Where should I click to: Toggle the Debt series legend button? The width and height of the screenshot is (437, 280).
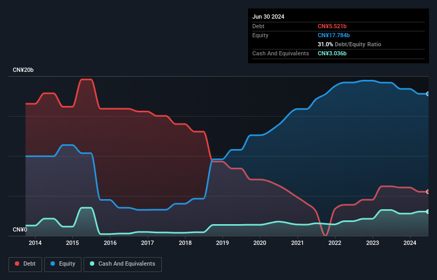click(x=26, y=264)
